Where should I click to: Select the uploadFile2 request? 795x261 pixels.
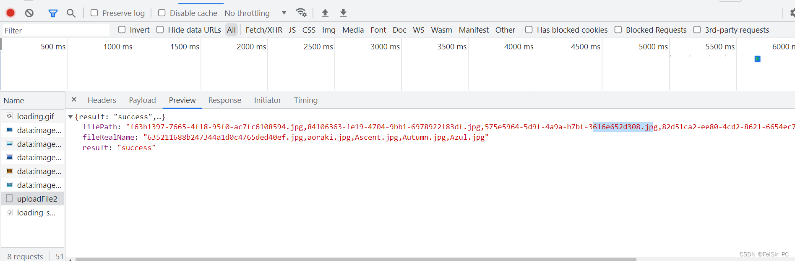[33, 199]
